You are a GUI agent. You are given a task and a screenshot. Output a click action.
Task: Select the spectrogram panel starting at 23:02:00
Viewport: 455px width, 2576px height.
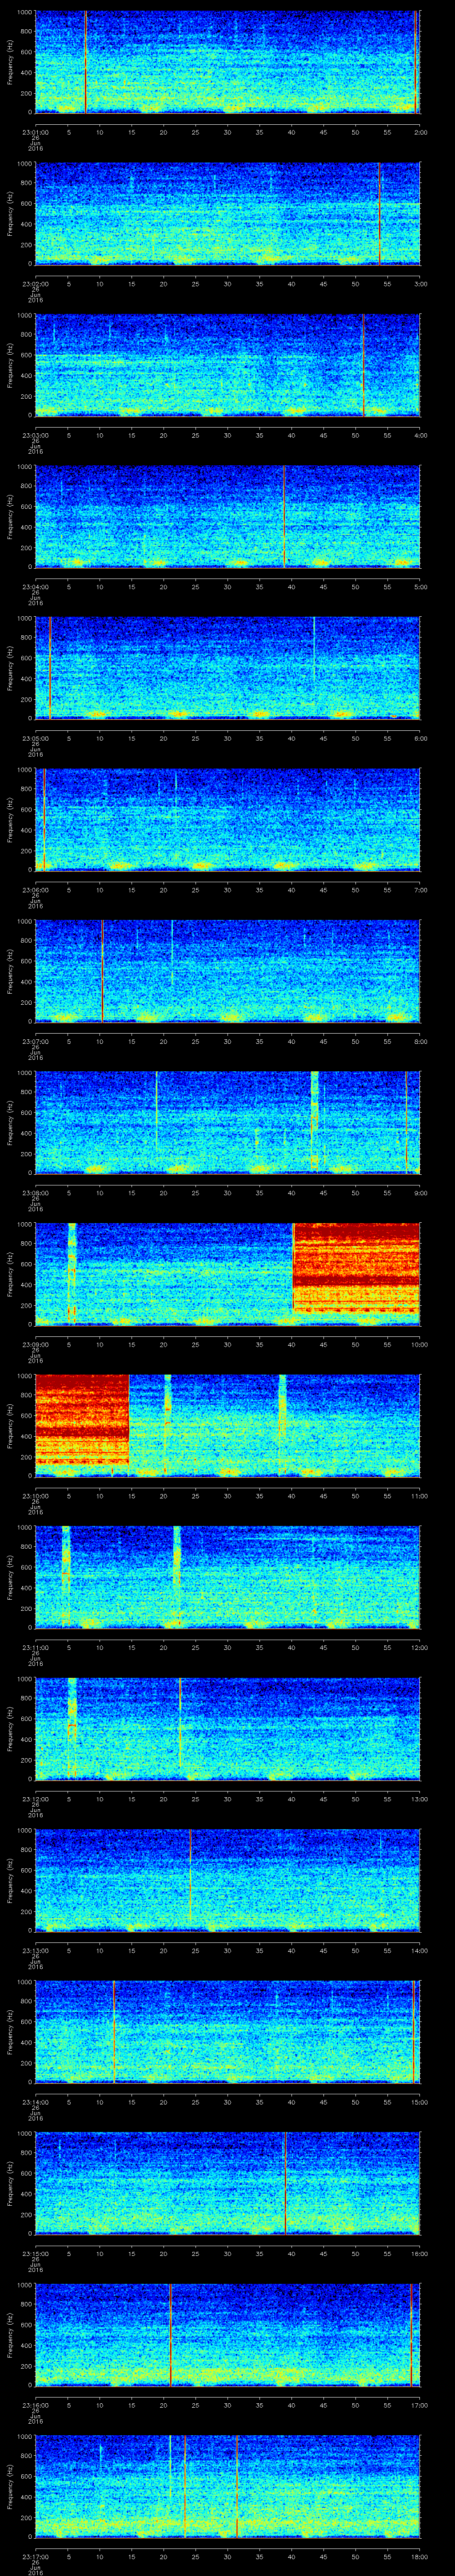[227, 213]
